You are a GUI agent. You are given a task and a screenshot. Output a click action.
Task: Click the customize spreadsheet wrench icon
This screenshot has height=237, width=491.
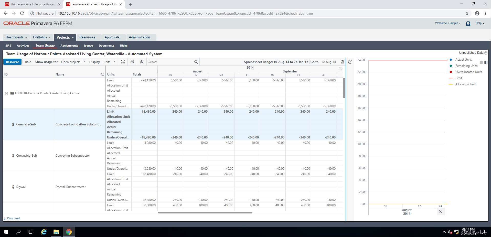click(x=142, y=62)
